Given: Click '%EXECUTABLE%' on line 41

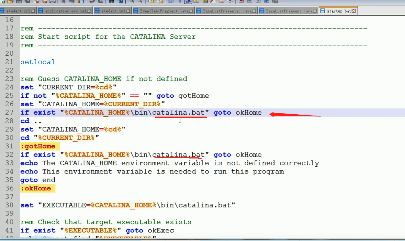Looking at the screenshot, I should point(90,231).
